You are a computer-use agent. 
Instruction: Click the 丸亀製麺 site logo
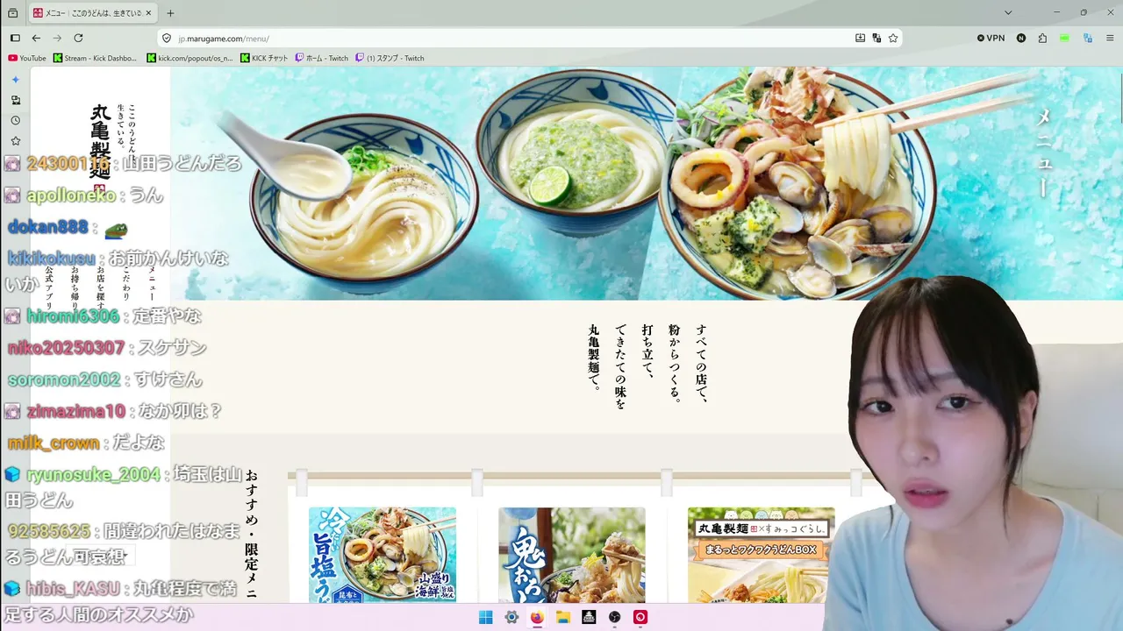[99, 149]
